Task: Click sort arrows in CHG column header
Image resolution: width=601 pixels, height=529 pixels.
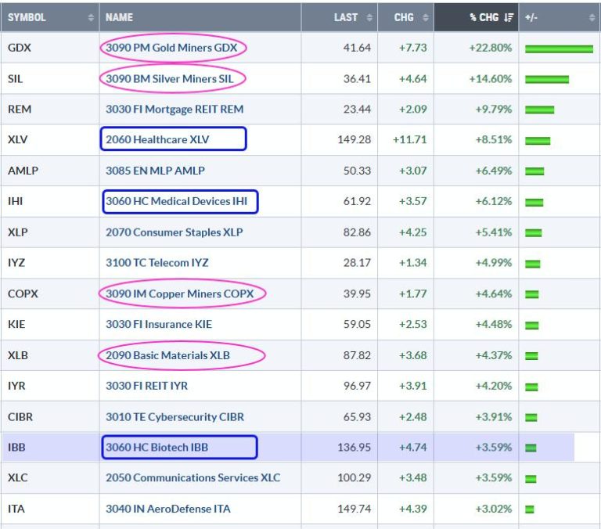Action: 425,17
